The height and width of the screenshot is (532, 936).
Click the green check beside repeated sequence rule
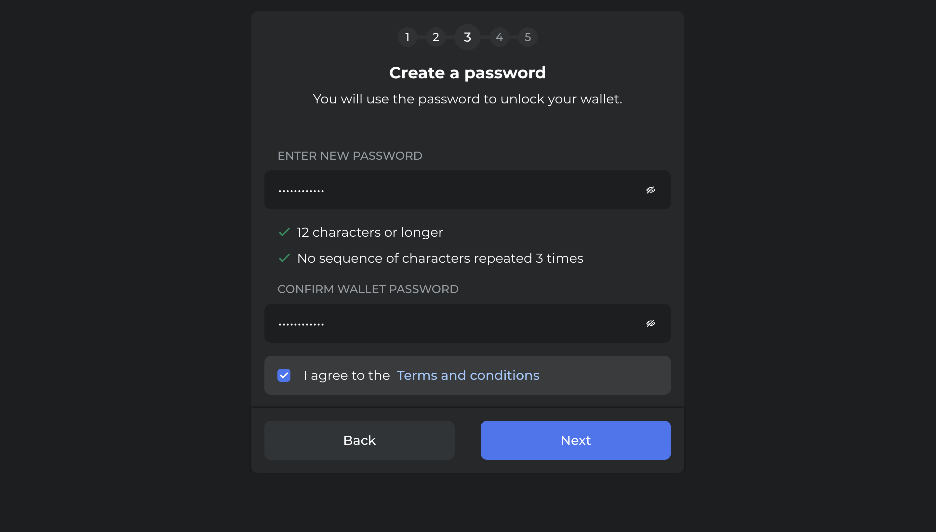(284, 258)
